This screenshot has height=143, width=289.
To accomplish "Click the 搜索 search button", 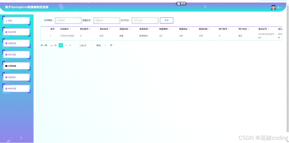I will pyautogui.click(x=167, y=20).
